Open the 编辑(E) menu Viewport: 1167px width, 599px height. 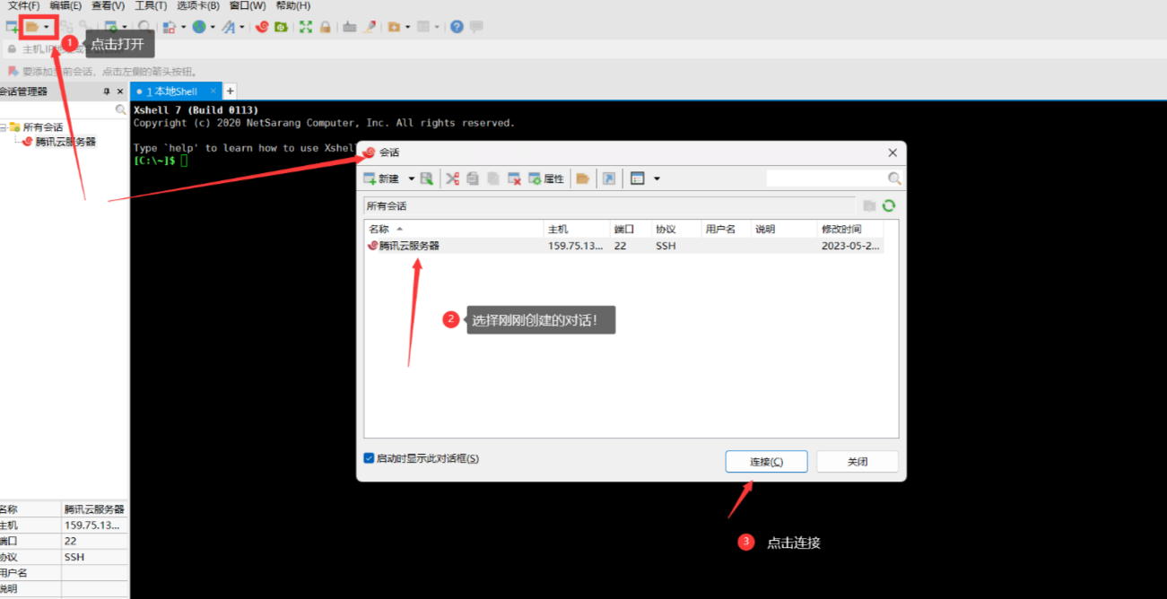65,5
